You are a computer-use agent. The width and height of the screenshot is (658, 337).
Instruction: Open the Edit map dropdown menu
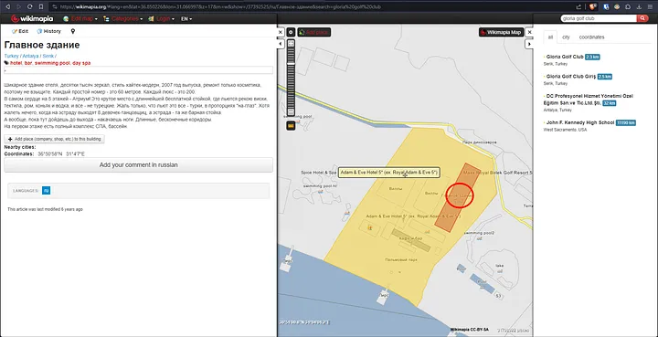click(x=80, y=19)
